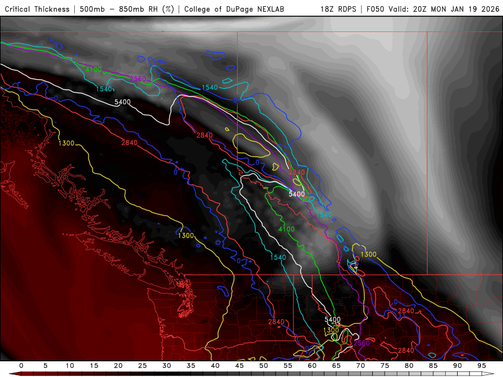503x377 pixels.
Task: Click the colorbar tick label "65"
Action: click(x=336, y=366)
